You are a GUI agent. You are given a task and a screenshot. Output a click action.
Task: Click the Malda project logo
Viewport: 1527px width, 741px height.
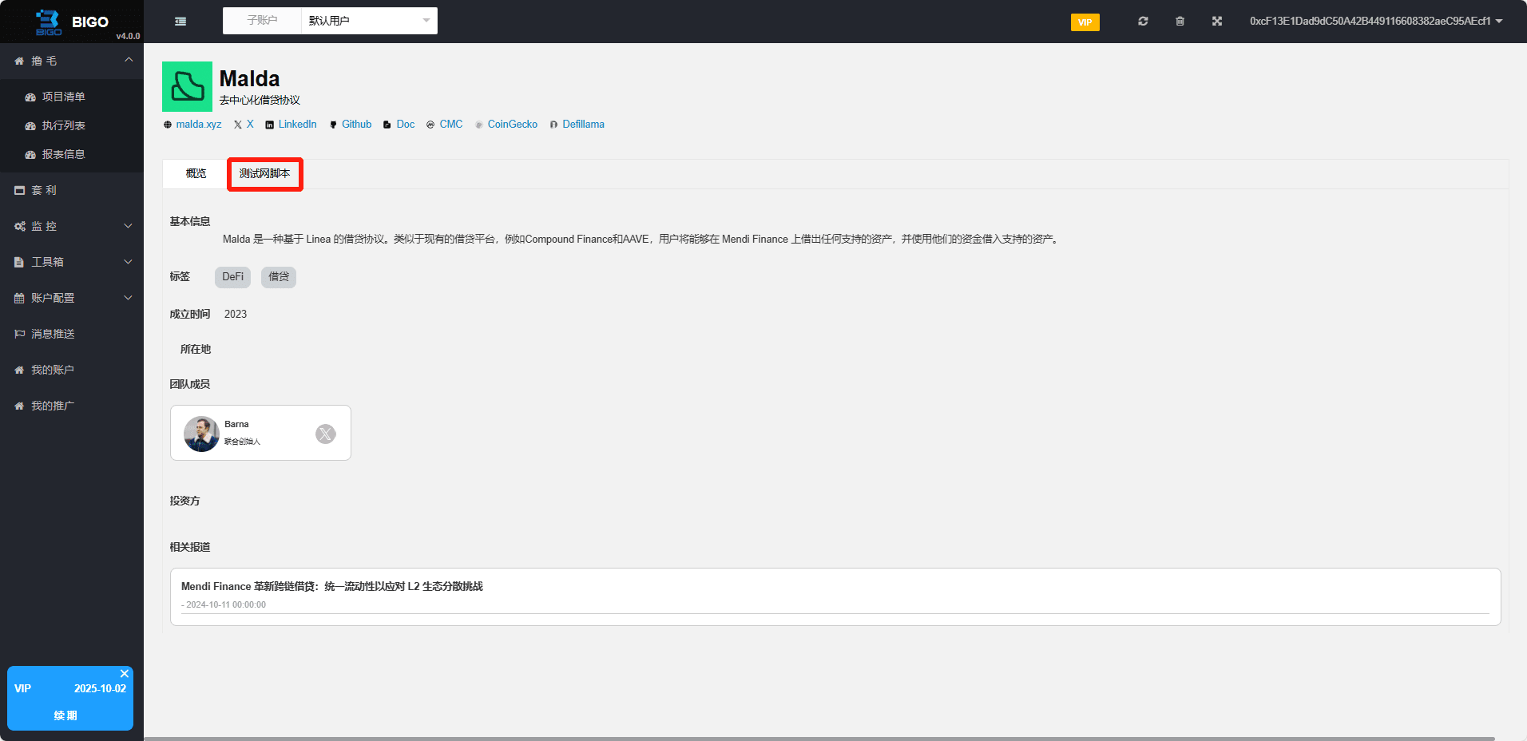click(x=187, y=86)
